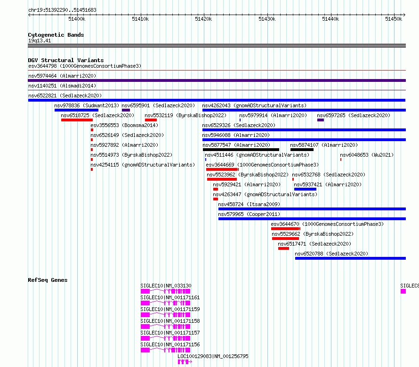Viewport: 419px width, 367px height.
Task: Click the black bar under nsv5877547
Action: [241, 150]
